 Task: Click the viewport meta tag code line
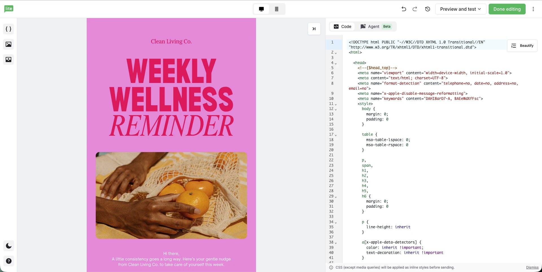[434, 73]
